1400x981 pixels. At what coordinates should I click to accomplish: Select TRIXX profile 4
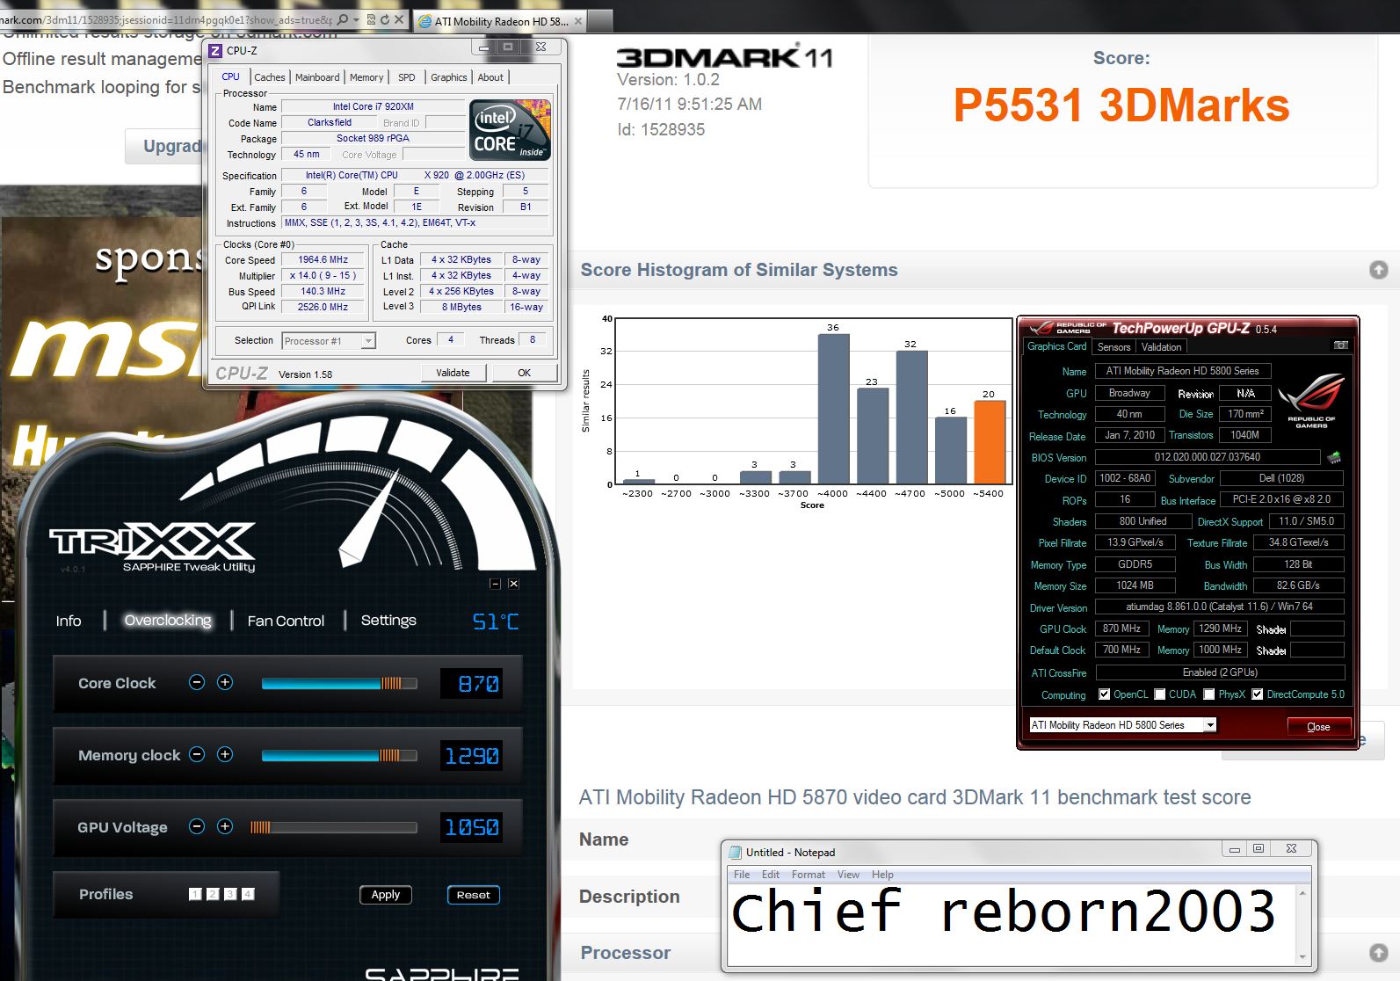[248, 894]
